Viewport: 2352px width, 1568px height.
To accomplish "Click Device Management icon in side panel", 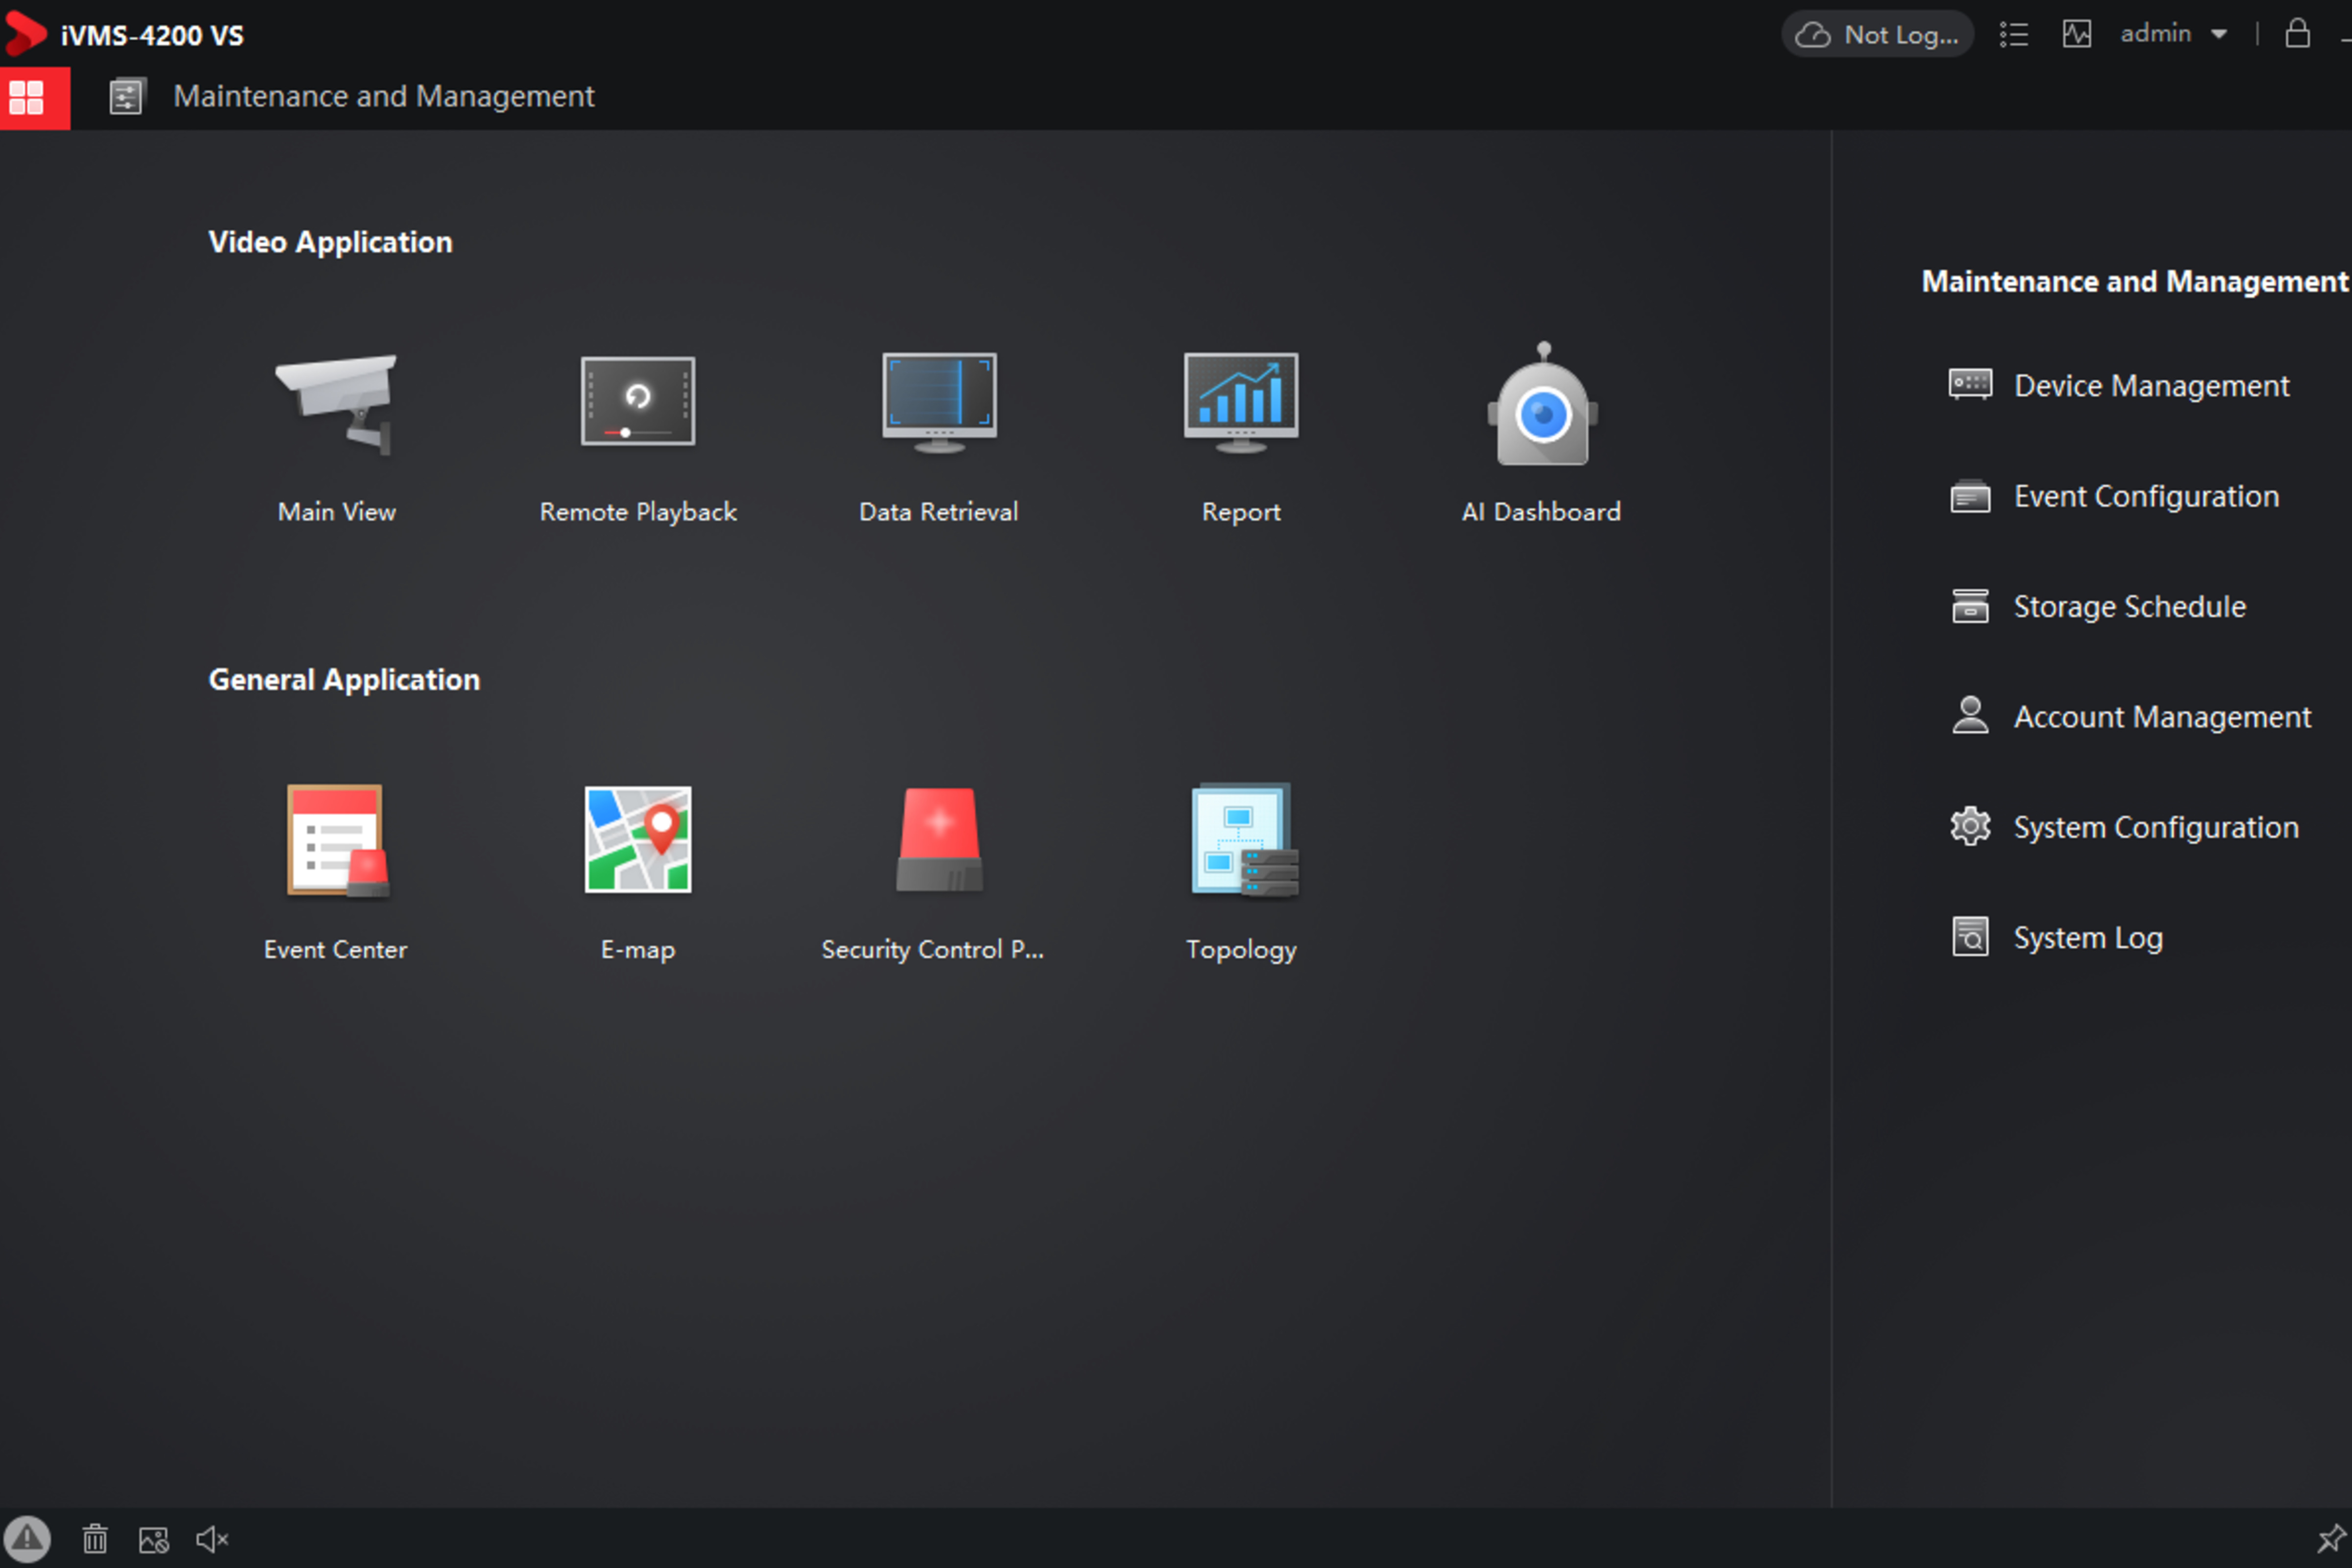I will [x=1970, y=385].
